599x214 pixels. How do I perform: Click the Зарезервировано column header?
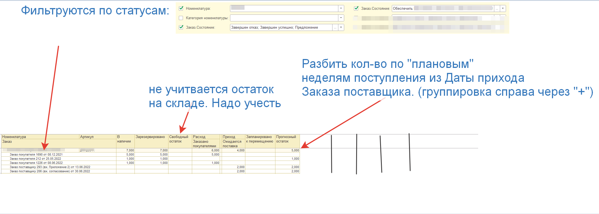click(150, 137)
